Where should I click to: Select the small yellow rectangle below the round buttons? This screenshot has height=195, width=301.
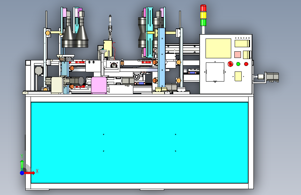pyautogui.click(x=238, y=76)
